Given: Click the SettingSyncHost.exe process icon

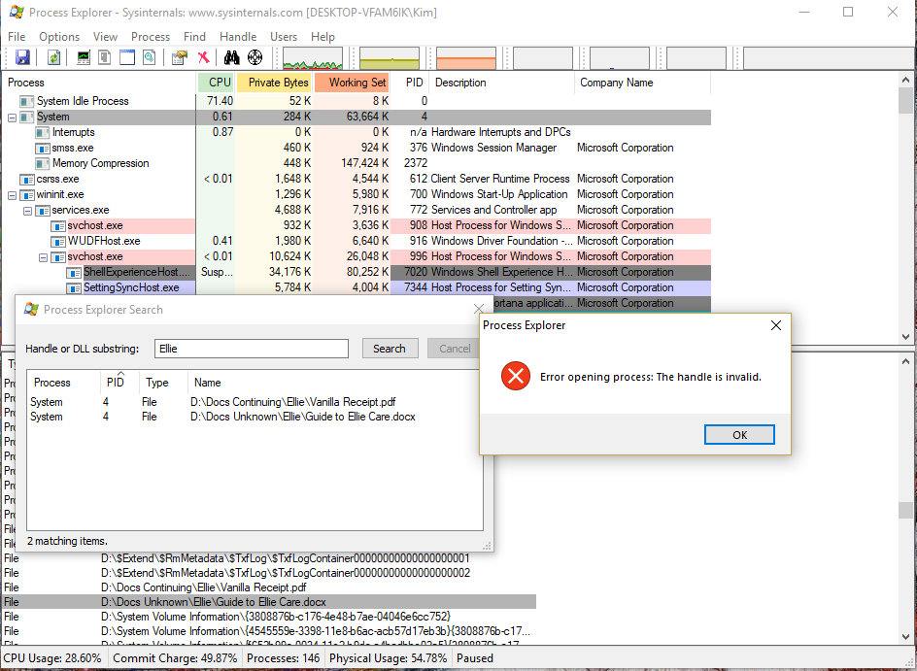Looking at the screenshot, I should coord(74,287).
